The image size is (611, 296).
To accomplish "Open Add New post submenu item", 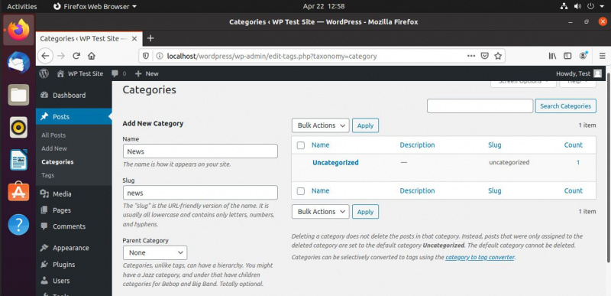I will click(54, 148).
